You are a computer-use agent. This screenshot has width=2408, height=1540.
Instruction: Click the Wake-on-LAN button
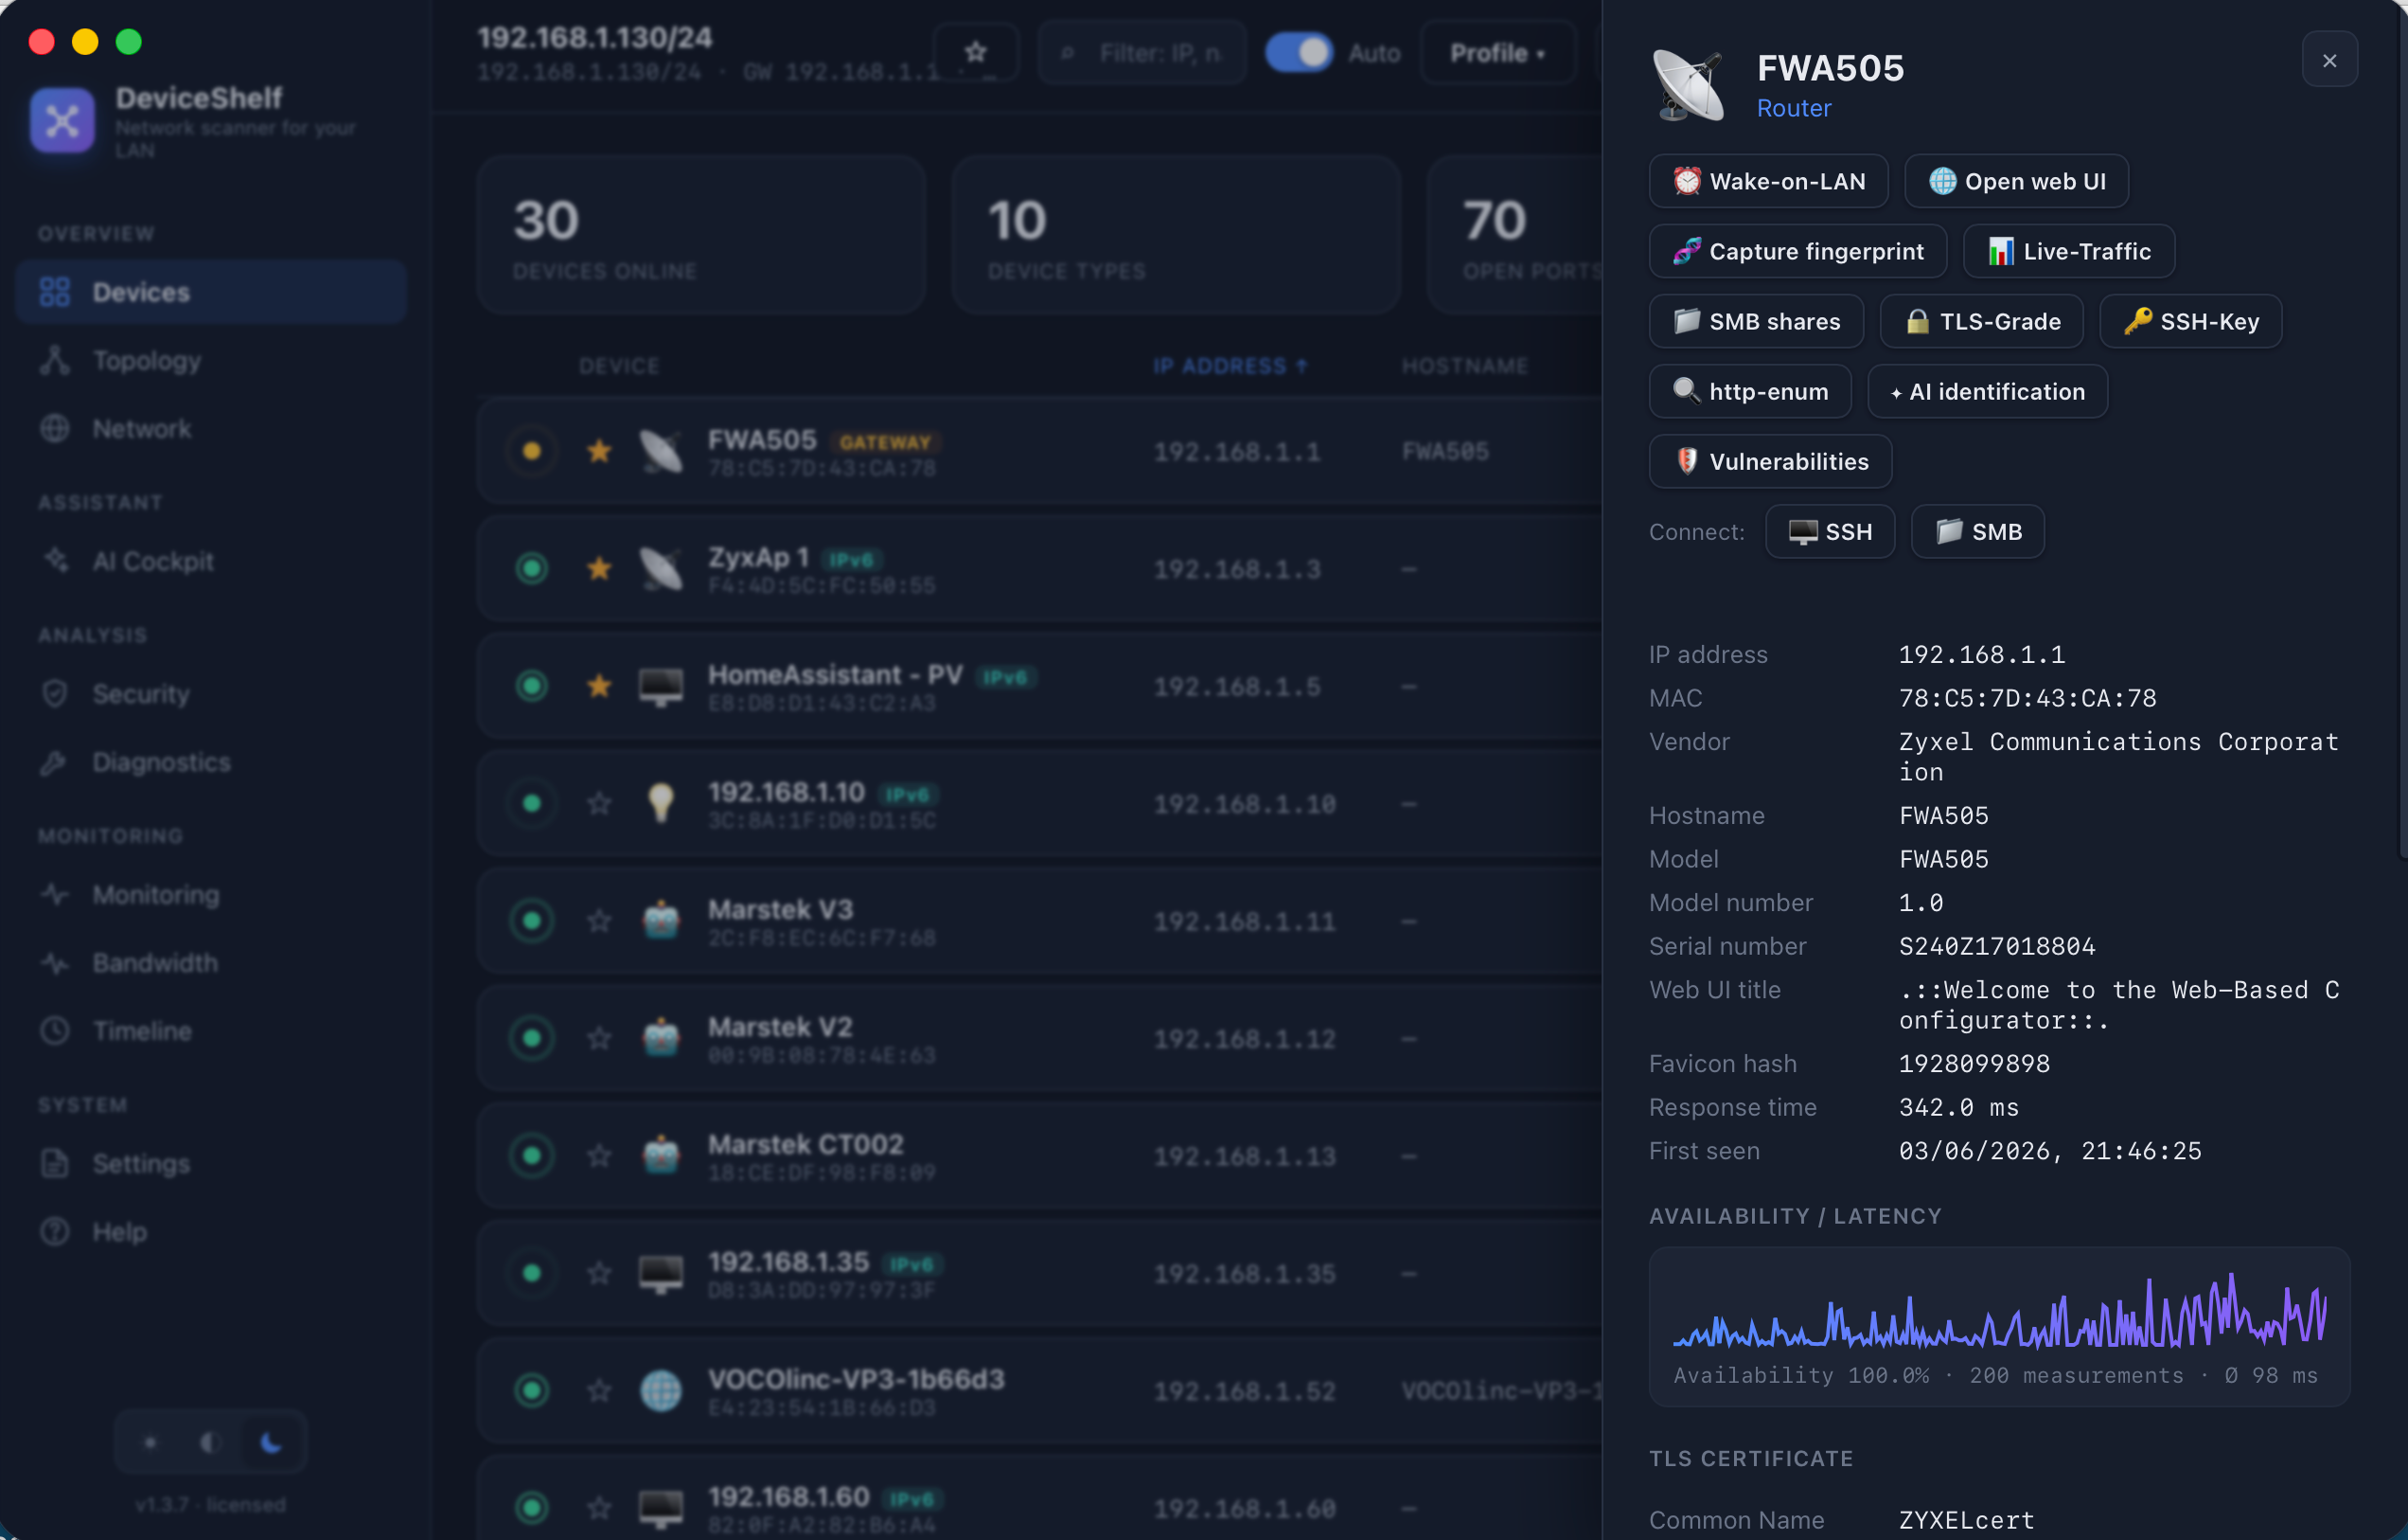(1768, 181)
